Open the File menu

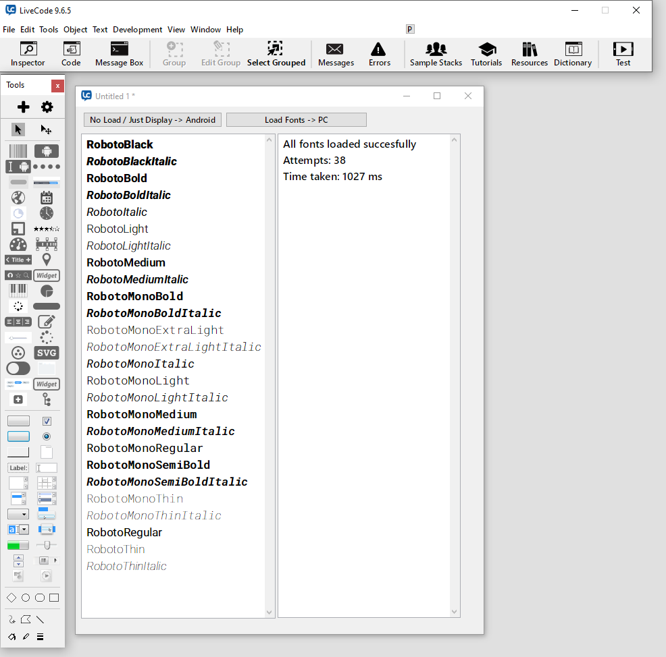tap(9, 30)
